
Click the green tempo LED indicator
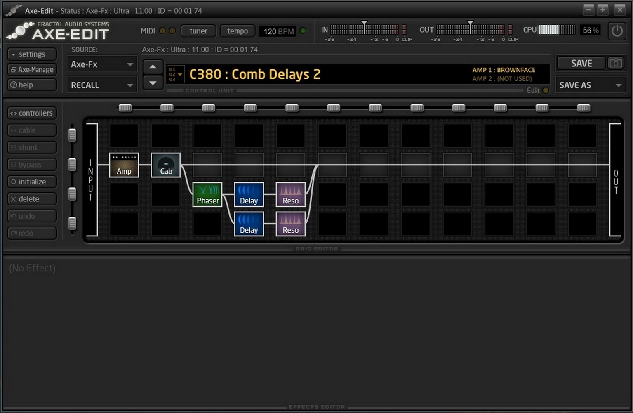coord(303,31)
